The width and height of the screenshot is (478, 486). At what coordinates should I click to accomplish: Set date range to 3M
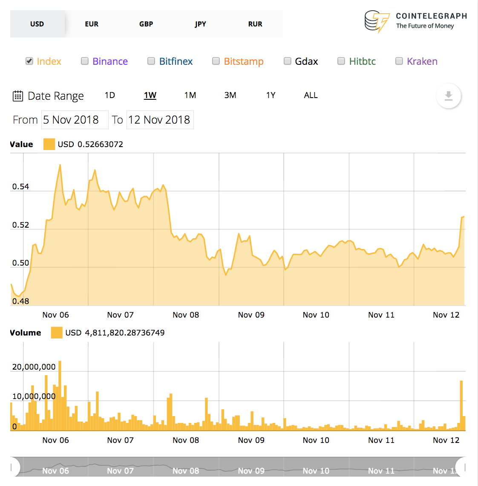pyautogui.click(x=230, y=95)
